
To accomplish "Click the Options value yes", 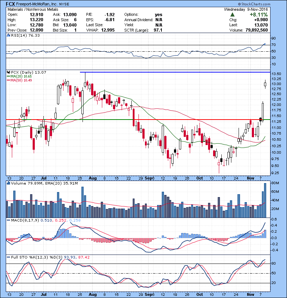I will 159,15.
